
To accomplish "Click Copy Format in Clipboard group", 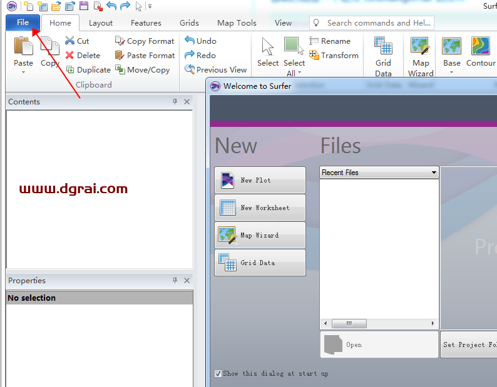I will tap(145, 41).
